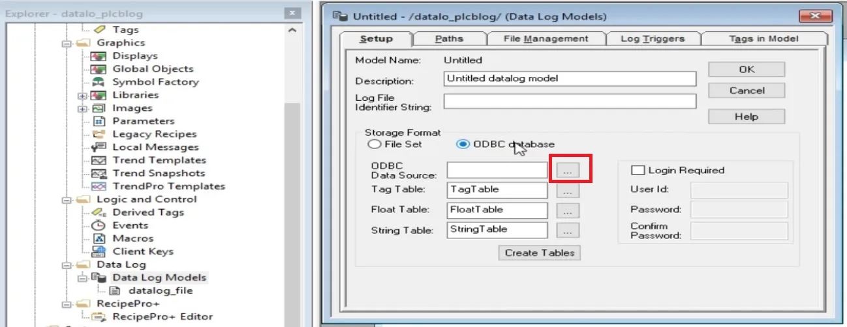Collapse the RecipePro+ folder node

[x=67, y=304]
